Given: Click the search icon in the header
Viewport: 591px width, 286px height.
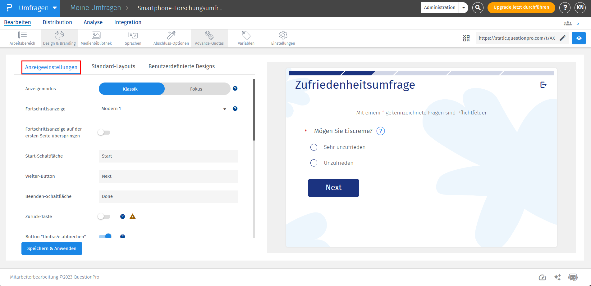Looking at the screenshot, I should point(478,8).
